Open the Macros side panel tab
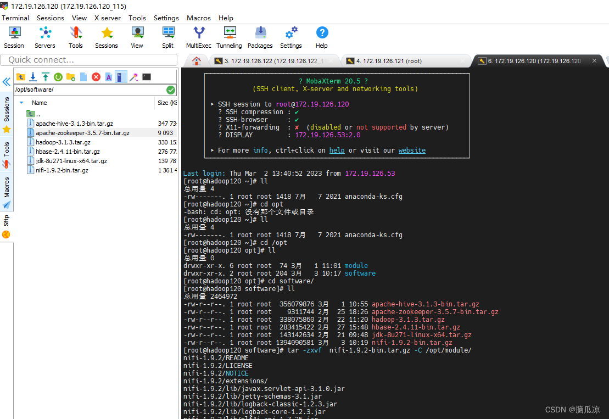The height and width of the screenshot is (419, 609). pos(7,193)
